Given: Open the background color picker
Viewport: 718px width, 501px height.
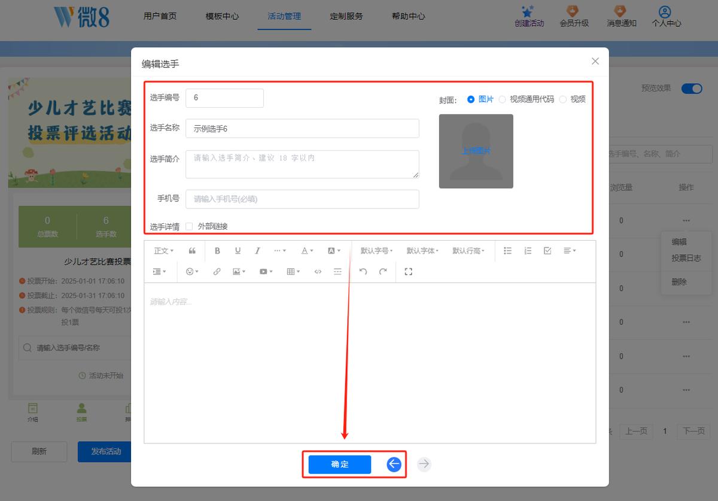Looking at the screenshot, I should (x=334, y=251).
